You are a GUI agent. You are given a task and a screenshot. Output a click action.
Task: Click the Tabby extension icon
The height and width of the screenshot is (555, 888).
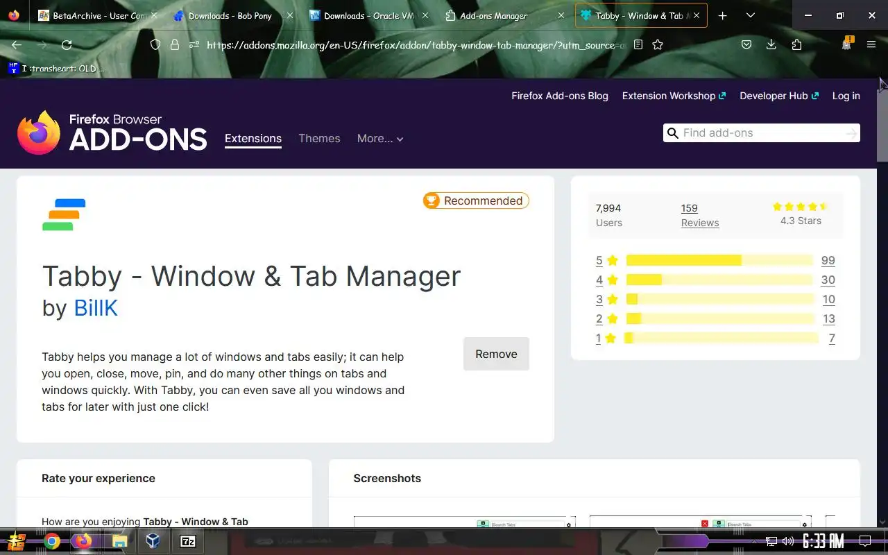pos(64,214)
